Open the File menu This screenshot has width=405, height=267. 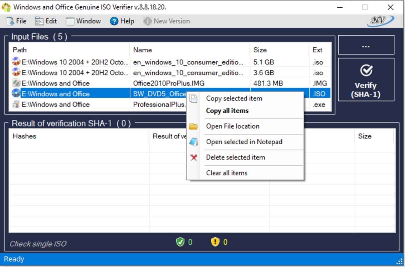coord(16,21)
